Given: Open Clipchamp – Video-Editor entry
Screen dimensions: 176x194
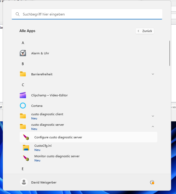Looking at the screenshot, I should pos(49,95).
